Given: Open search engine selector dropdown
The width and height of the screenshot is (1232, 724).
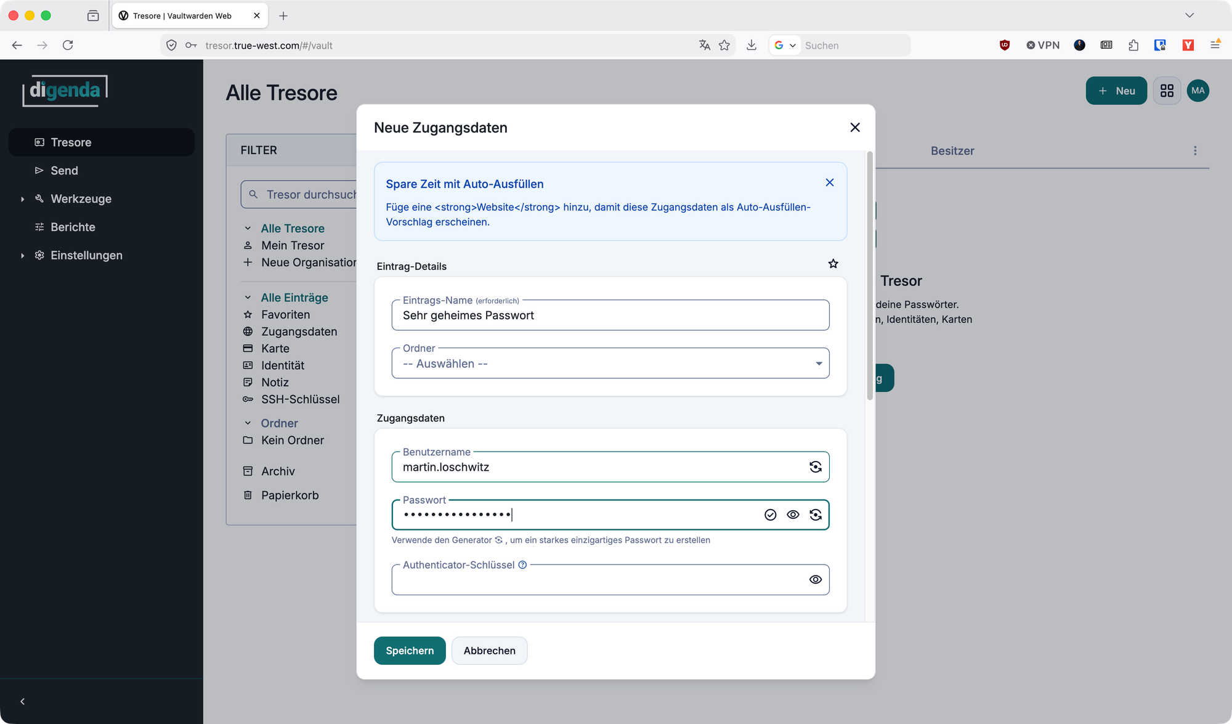Looking at the screenshot, I should tap(785, 45).
